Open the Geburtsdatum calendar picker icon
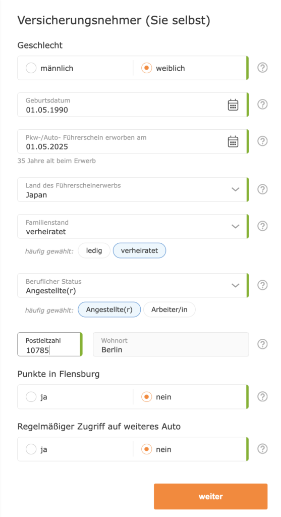 tap(233, 105)
